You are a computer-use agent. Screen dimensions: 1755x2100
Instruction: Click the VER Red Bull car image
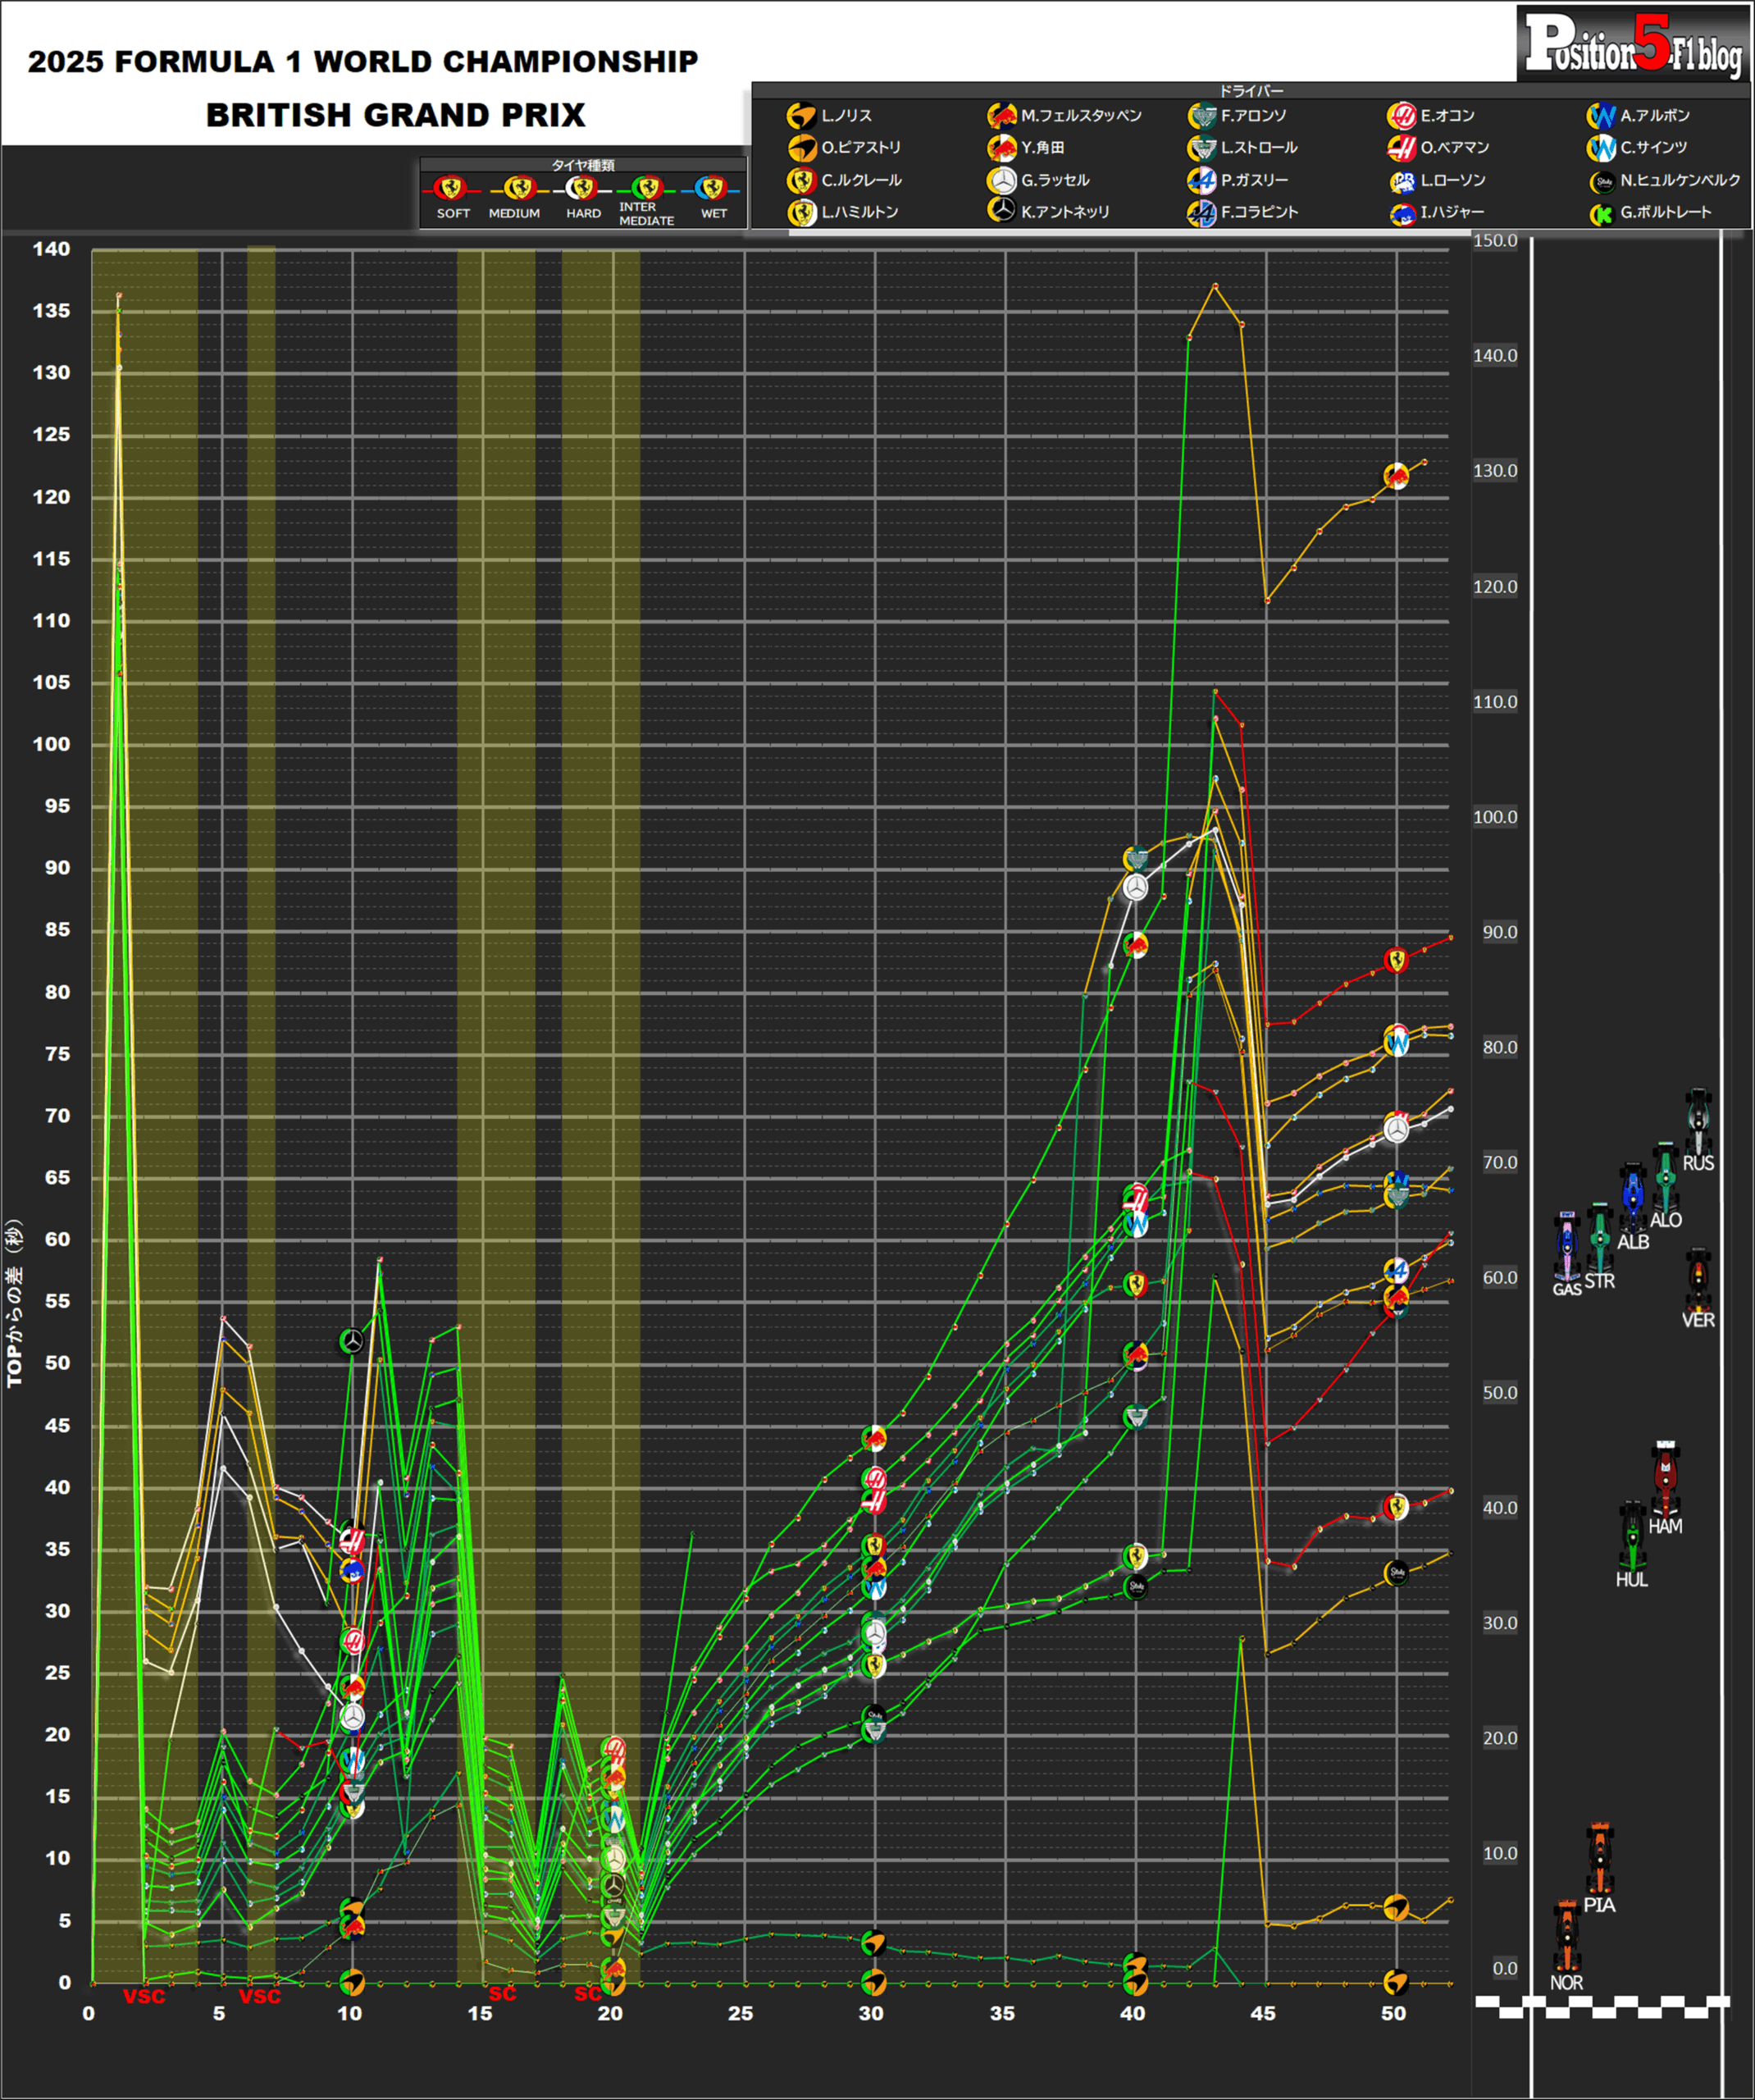[x=1698, y=1281]
